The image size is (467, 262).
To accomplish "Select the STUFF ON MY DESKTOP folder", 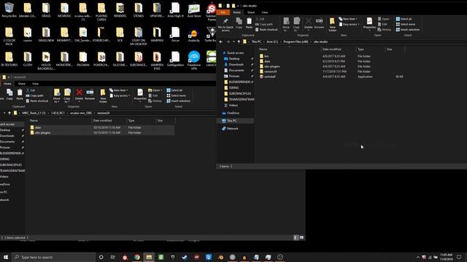I will (139, 36).
